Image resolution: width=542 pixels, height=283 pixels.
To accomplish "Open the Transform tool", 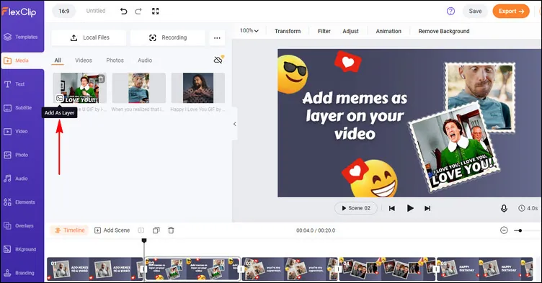I will click(x=288, y=31).
